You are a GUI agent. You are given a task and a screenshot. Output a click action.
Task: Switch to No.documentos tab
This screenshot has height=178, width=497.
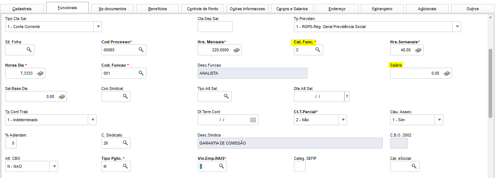[x=112, y=9]
